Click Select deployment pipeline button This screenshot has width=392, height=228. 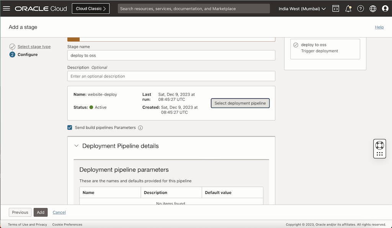240,103
